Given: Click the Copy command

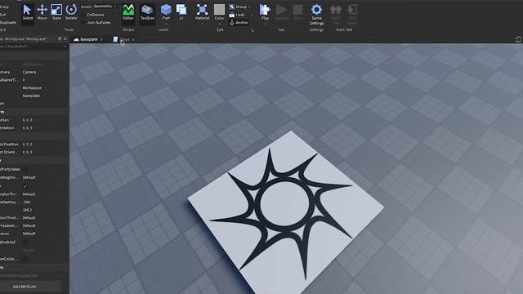Looking at the screenshot, I should [5, 7].
